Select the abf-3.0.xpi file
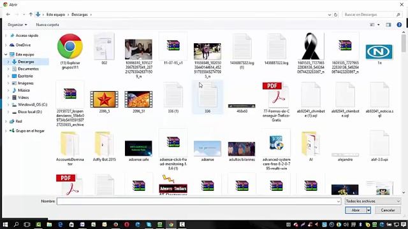 (x=379, y=146)
